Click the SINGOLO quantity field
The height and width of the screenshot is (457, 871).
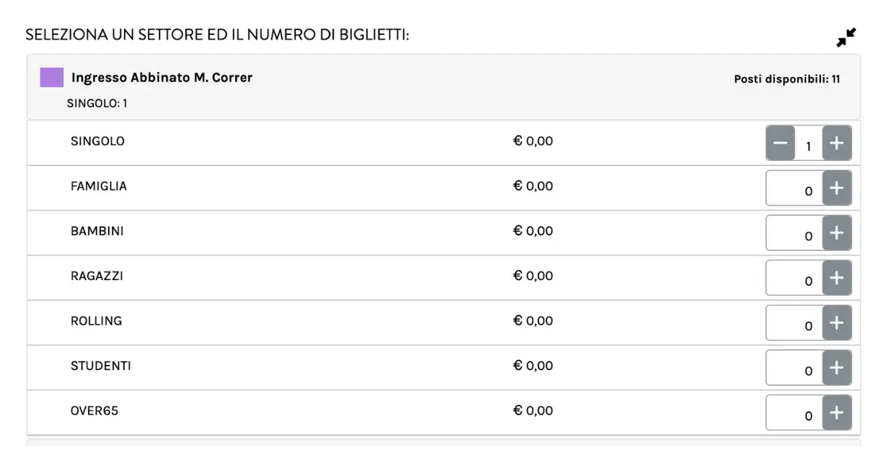pos(809,144)
